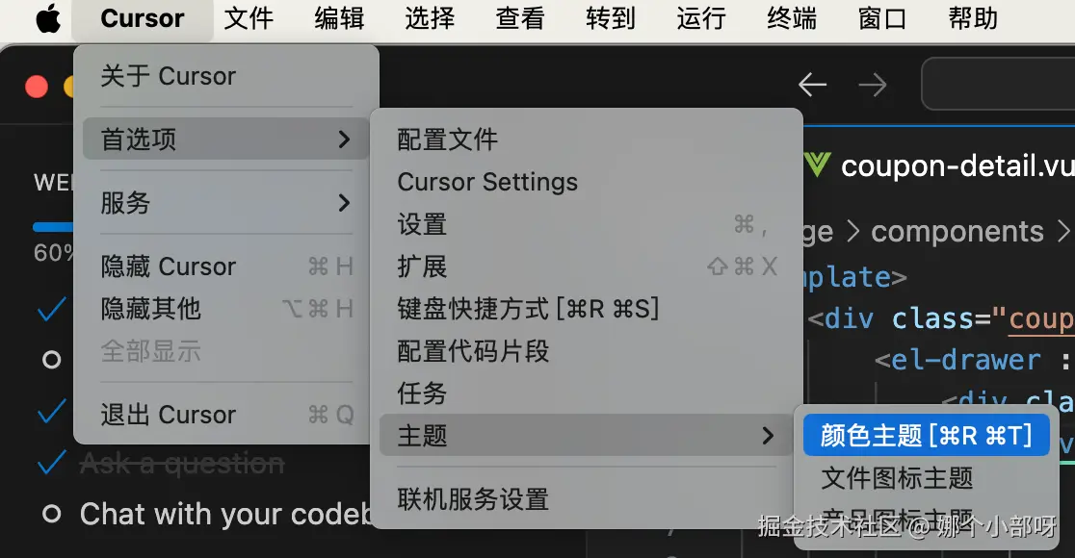The width and height of the screenshot is (1075, 558).
Task: Expand the 首选项 submenu arrow
Action: [344, 139]
